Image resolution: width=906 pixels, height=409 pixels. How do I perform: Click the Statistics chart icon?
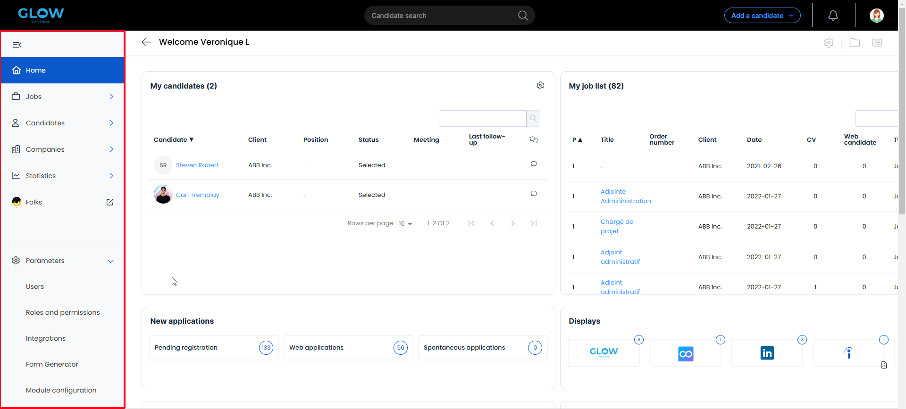click(x=16, y=176)
